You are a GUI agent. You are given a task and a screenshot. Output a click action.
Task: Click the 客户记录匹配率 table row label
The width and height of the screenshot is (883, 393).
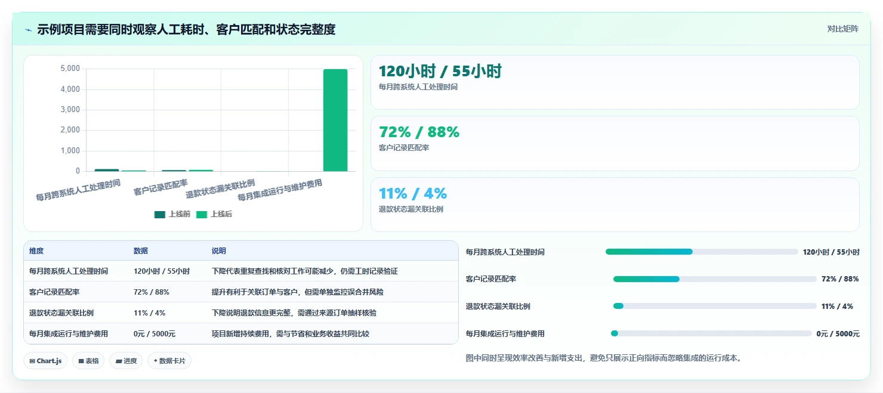click(54, 292)
